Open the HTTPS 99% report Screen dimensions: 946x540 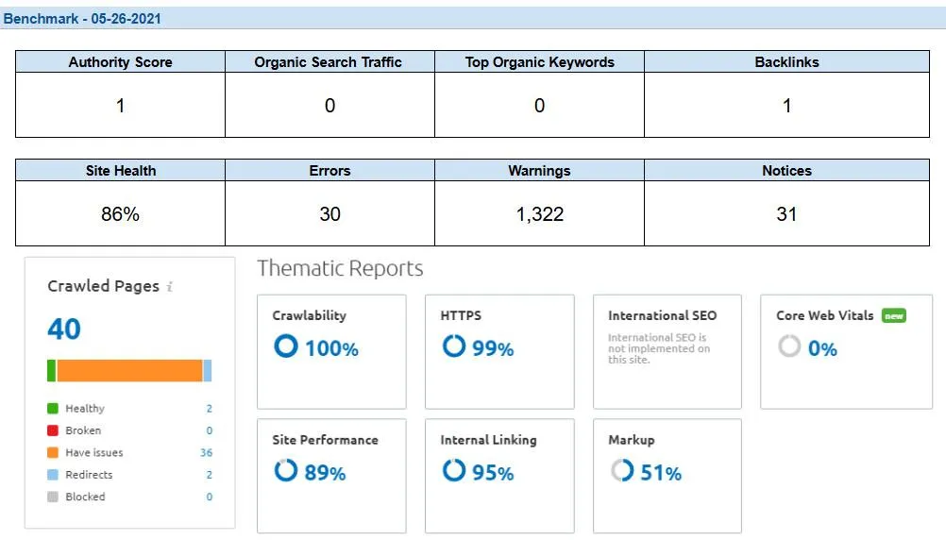(x=499, y=352)
